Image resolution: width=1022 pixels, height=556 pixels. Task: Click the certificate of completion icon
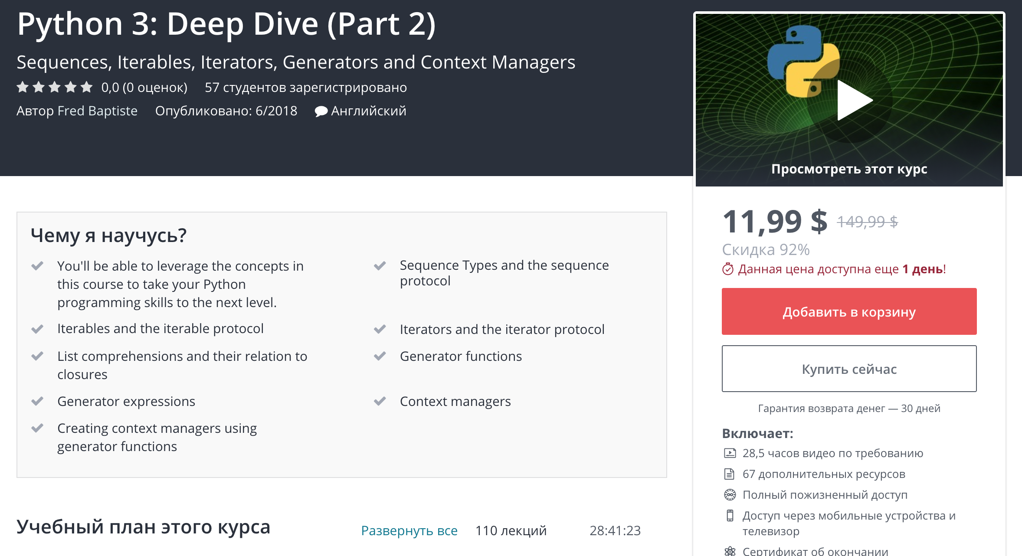pos(730,551)
